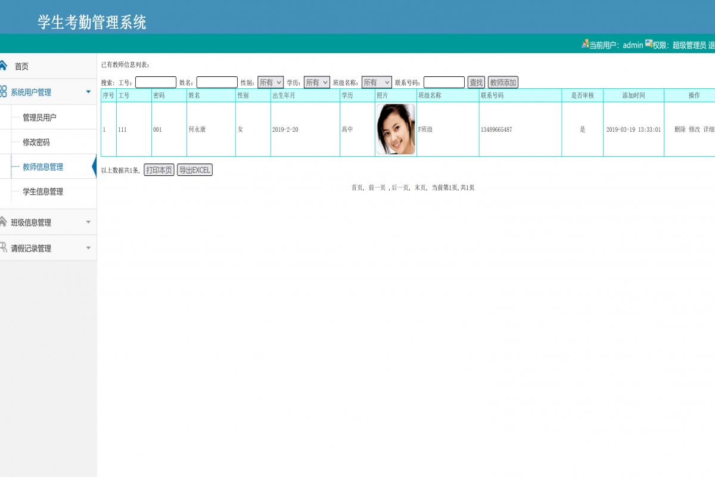Open the 班级名称 filter dropdown
The image size is (715, 477).
pyautogui.click(x=377, y=82)
